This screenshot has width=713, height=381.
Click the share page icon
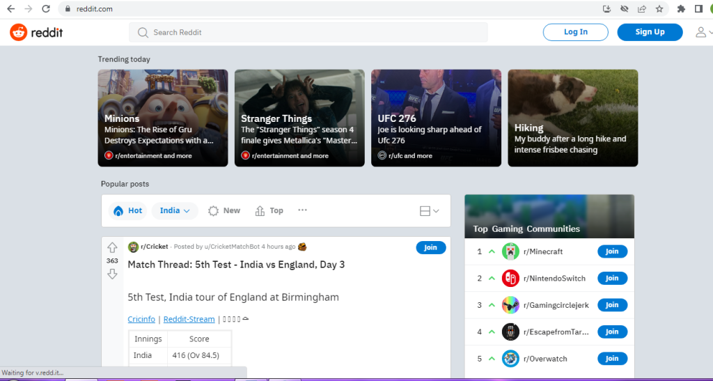[641, 8]
